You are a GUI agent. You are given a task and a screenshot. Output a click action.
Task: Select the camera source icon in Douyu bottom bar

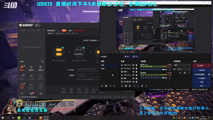tap(71, 90)
